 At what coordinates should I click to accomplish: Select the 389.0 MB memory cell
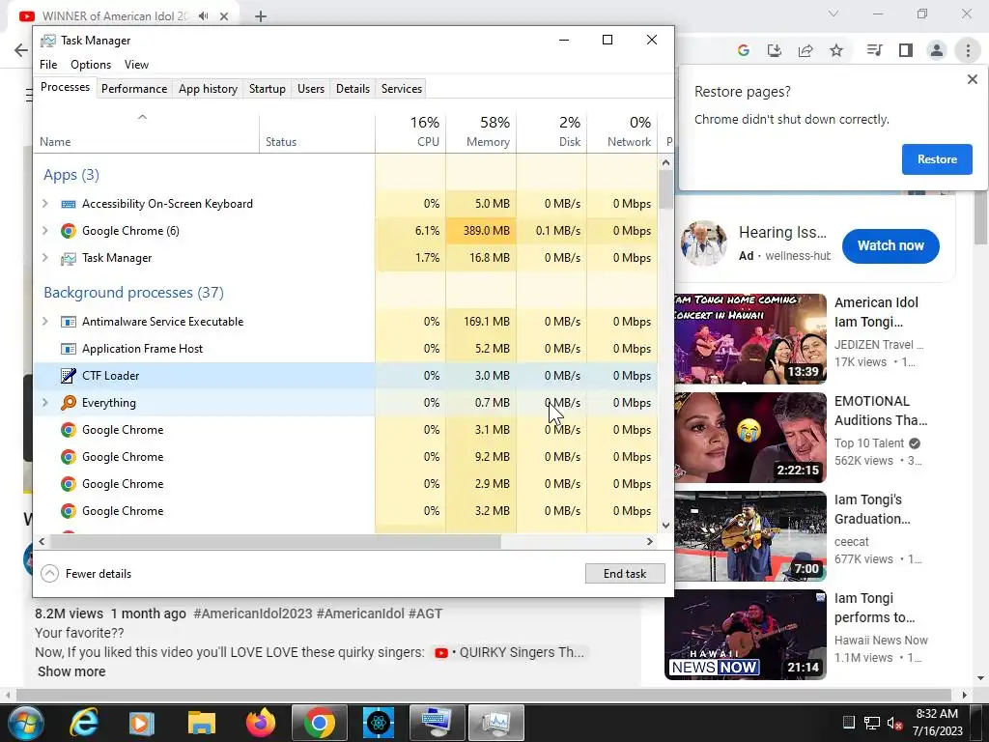pyautogui.click(x=481, y=231)
